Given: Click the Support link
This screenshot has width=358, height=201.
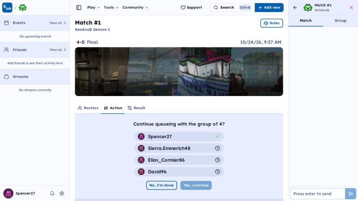Looking at the screenshot, I should tap(192, 8).
